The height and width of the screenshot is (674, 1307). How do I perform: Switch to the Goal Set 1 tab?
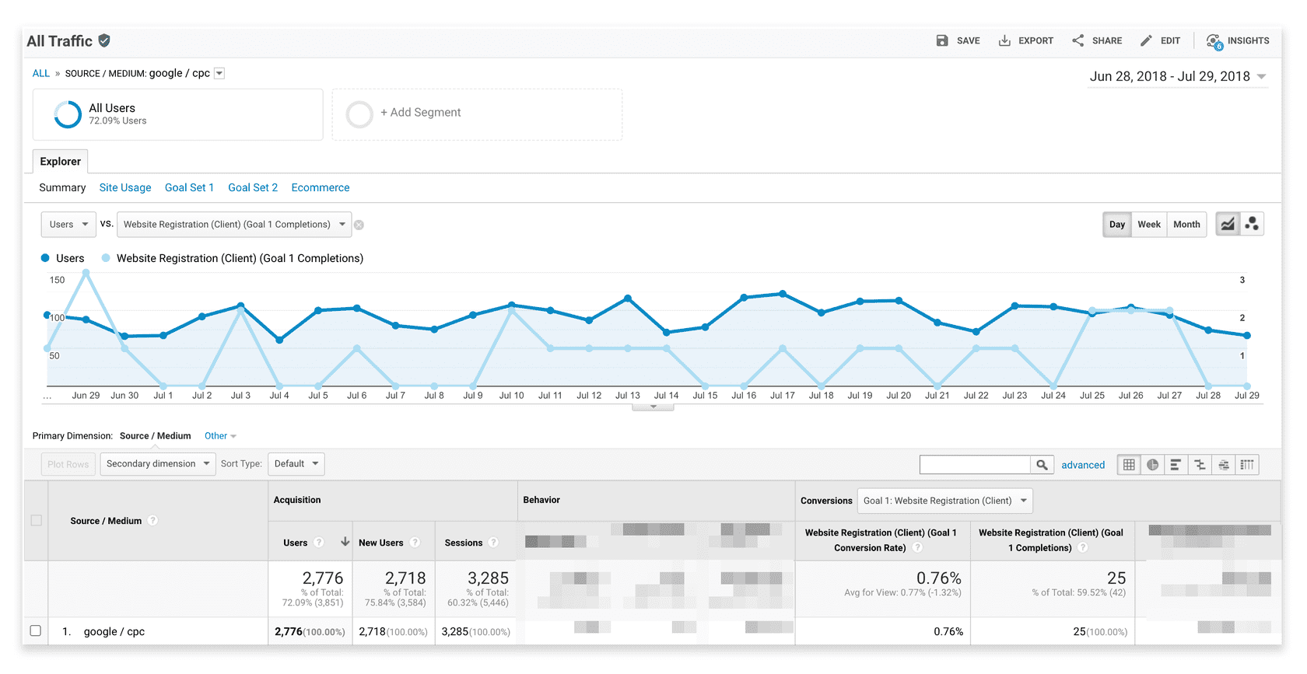(x=189, y=187)
